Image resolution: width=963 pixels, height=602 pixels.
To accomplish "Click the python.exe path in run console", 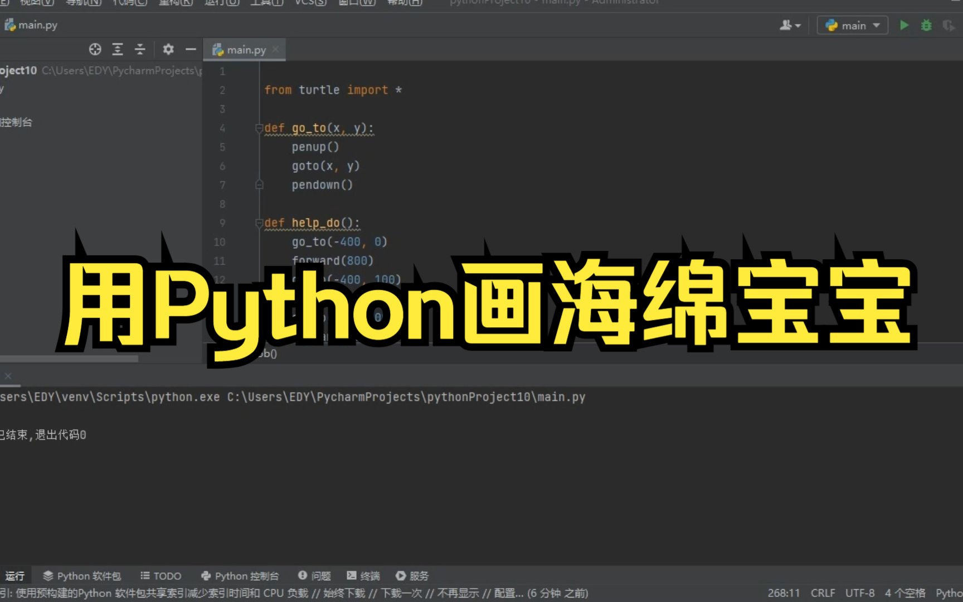I will 110,397.
